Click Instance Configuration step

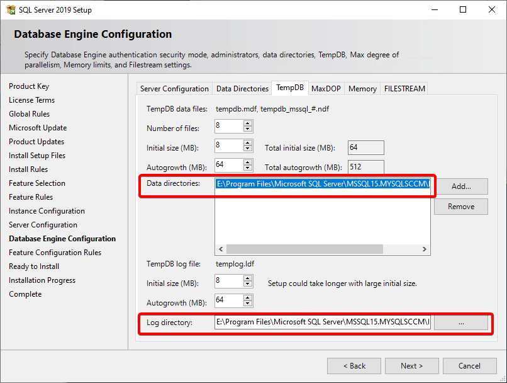tap(47, 211)
